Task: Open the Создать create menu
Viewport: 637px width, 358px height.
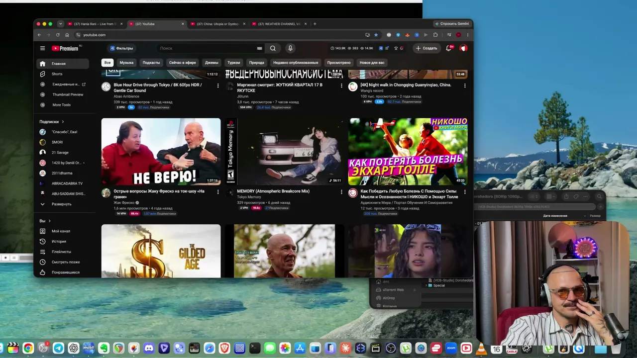Action: [x=426, y=48]
